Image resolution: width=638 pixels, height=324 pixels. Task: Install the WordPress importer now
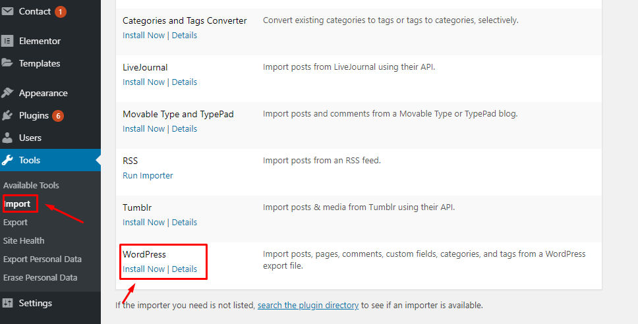point(144,269)
